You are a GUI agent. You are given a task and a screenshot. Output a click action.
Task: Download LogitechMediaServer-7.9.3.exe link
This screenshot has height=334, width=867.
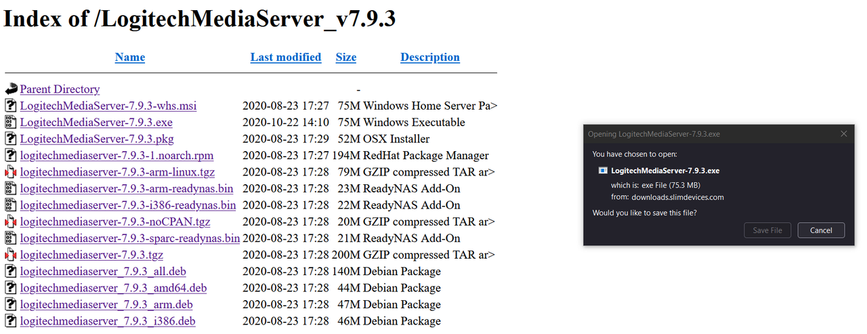(96, 122)
